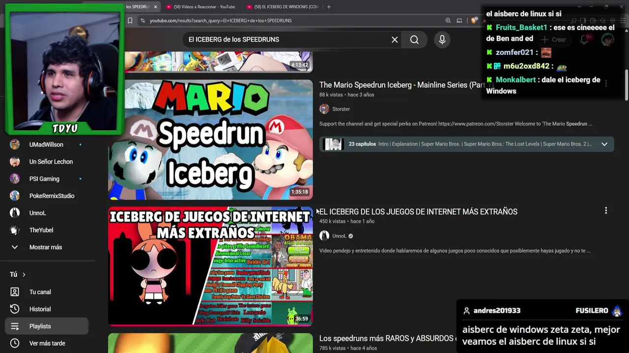629x353 pixels.
Task: Click the Fruits_Basket1 chat username
Action: [x=521, y=27]
